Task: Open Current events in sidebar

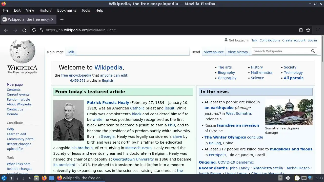Action: 18,95
